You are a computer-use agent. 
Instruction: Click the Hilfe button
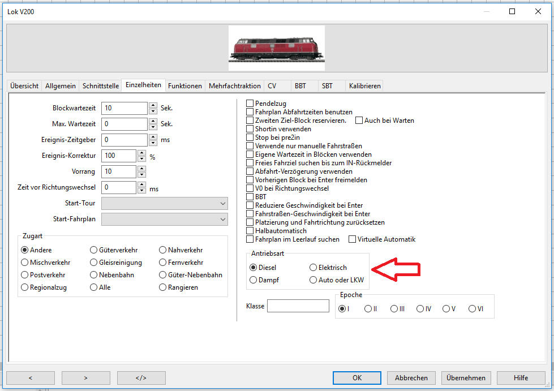(521, 378)
